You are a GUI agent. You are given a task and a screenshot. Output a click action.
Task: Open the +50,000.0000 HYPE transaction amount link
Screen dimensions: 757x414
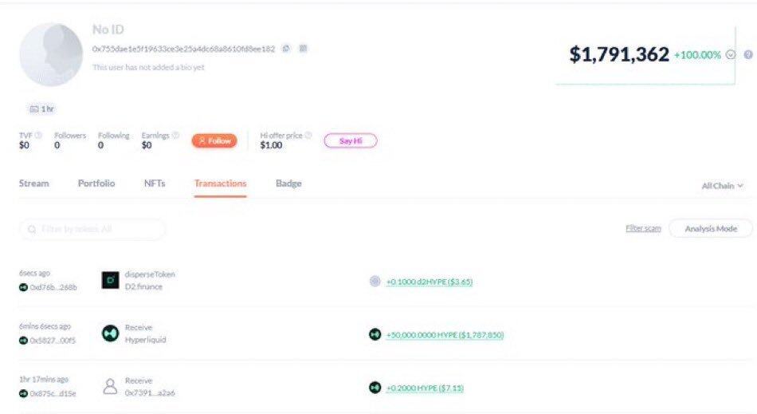click(445, 335)
